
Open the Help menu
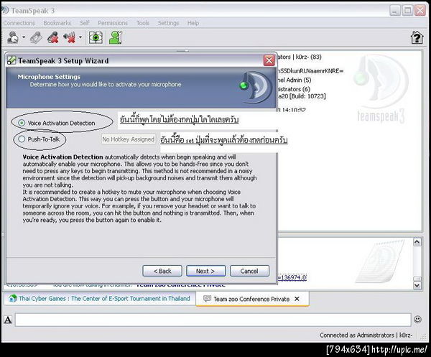coord(193,23)
